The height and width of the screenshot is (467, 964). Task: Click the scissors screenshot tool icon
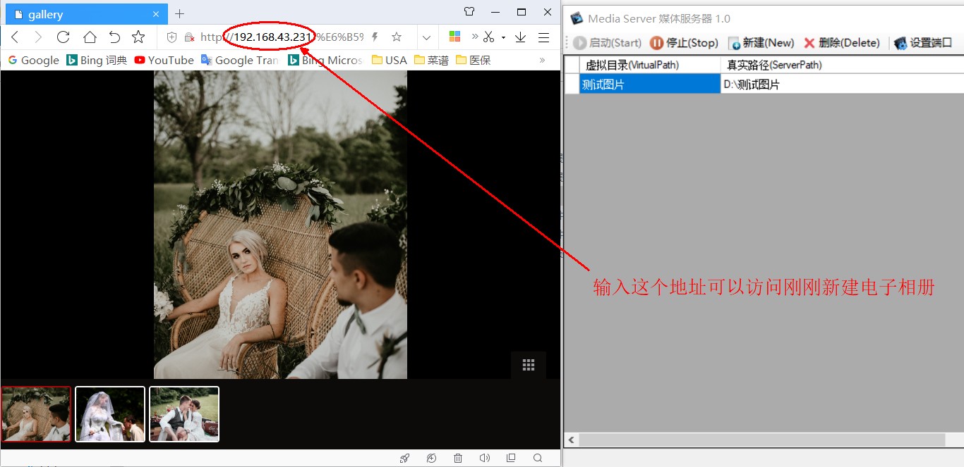[488, 37]
